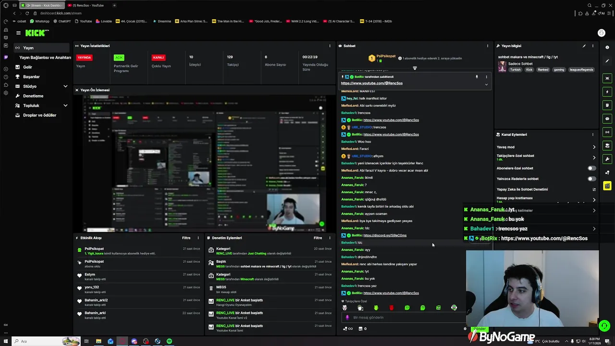This screenshot has width=615, height=346.
Task: Click the yellow clapperboard clip icon
Action: coord(607,185)
